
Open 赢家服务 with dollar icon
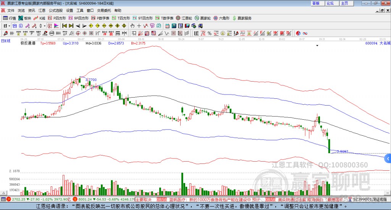242,18
